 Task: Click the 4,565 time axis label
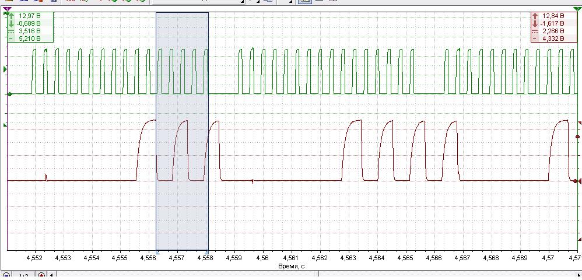[x=405, y=258]
